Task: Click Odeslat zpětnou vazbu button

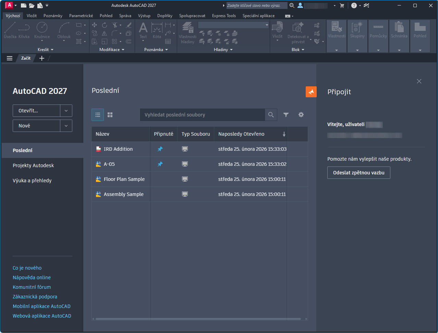Action: [x=359, y=173]
